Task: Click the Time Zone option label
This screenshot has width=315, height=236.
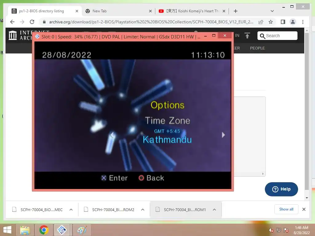Action: [x=168, y=120]
